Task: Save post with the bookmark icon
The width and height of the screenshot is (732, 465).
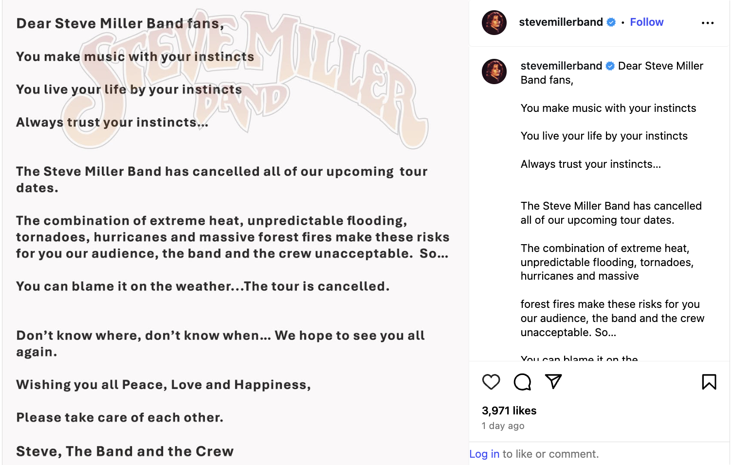Action: tap(709, 382)
